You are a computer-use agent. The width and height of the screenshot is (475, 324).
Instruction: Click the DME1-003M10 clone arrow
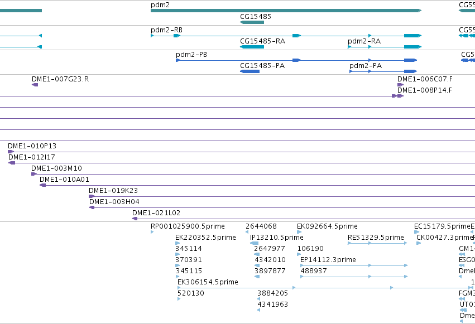point(34,174)
